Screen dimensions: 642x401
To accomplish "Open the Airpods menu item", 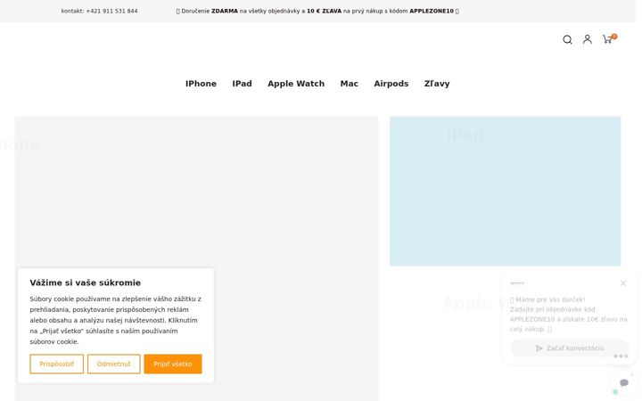I will pyautogui.click(x=391, y=84).
